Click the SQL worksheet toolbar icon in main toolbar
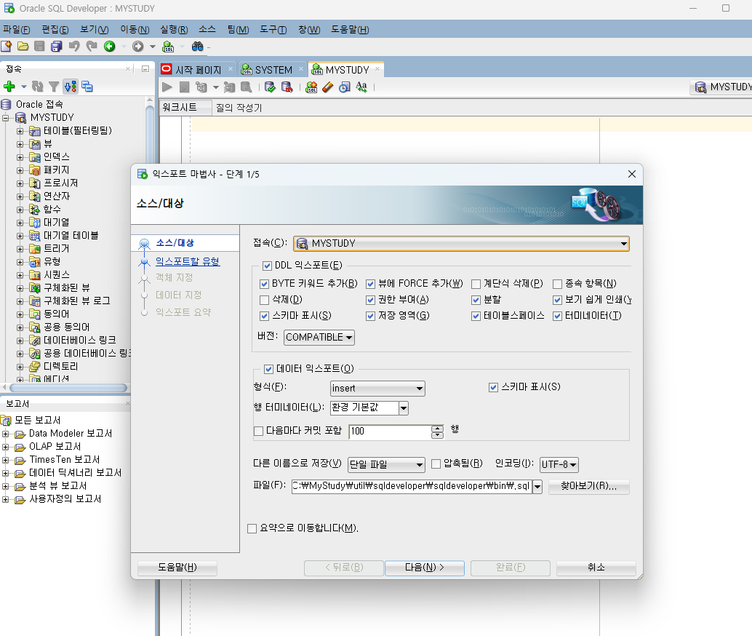The width and height of the screenshot is (752, 636). coord(168,46)
